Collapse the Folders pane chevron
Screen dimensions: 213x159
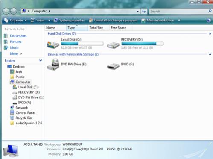tap(41, 60)
